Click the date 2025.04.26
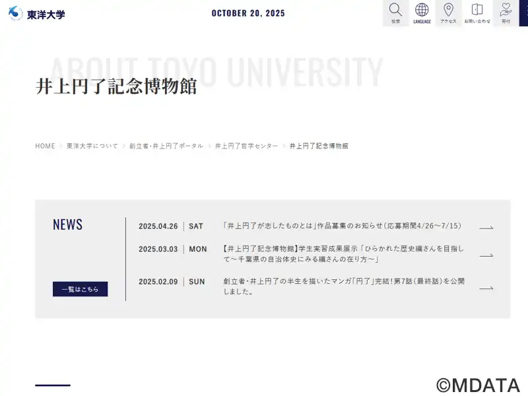This screenshot has height=396, width=528. (x=158, y=226)
